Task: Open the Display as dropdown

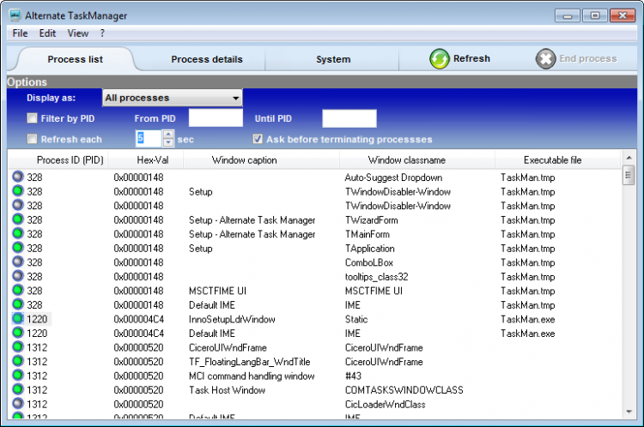Action: click(x=172, y=98)
